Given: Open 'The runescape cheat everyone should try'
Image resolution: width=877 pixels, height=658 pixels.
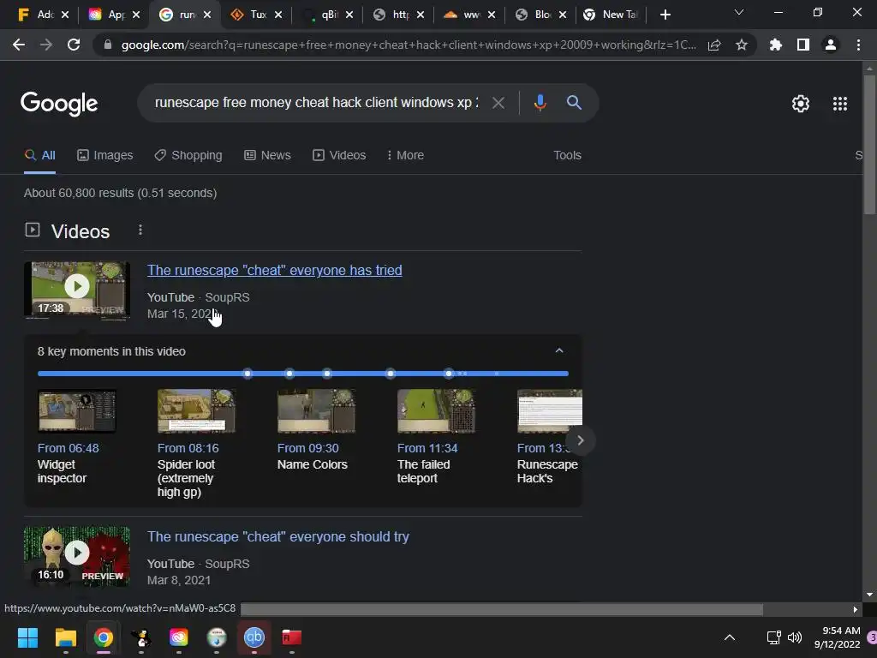Looking at the screenshot, I should 278,536.
